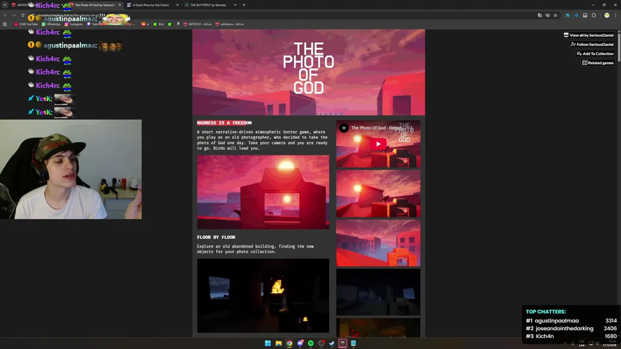
Task: Open the sc SoundCloud bookmark
Action: 146,24
